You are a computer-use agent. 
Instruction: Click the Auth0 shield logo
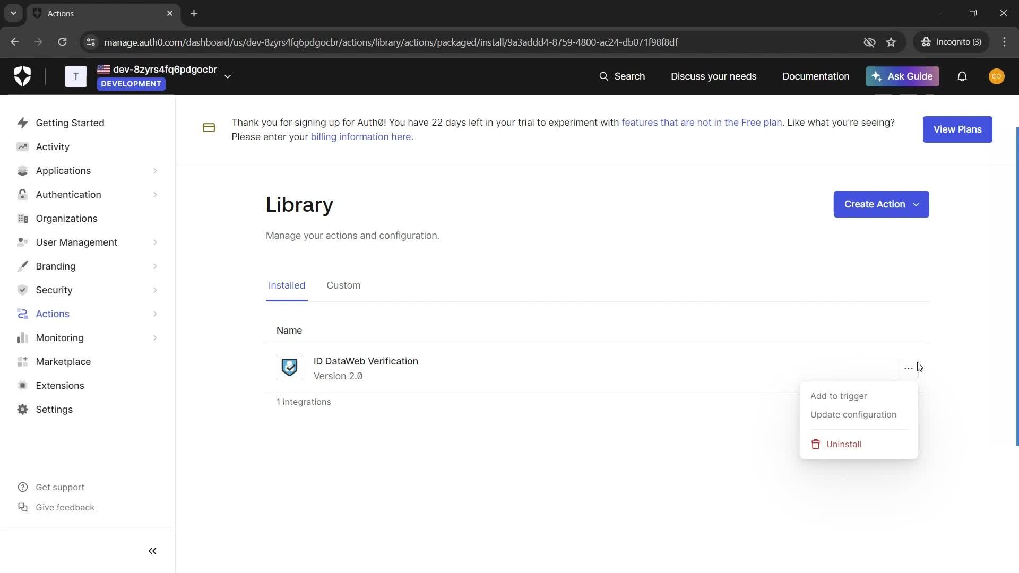[22, 76]
